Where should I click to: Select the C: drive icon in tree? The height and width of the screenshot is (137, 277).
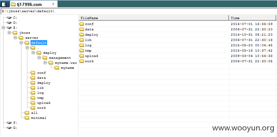[x=9, y=18]
